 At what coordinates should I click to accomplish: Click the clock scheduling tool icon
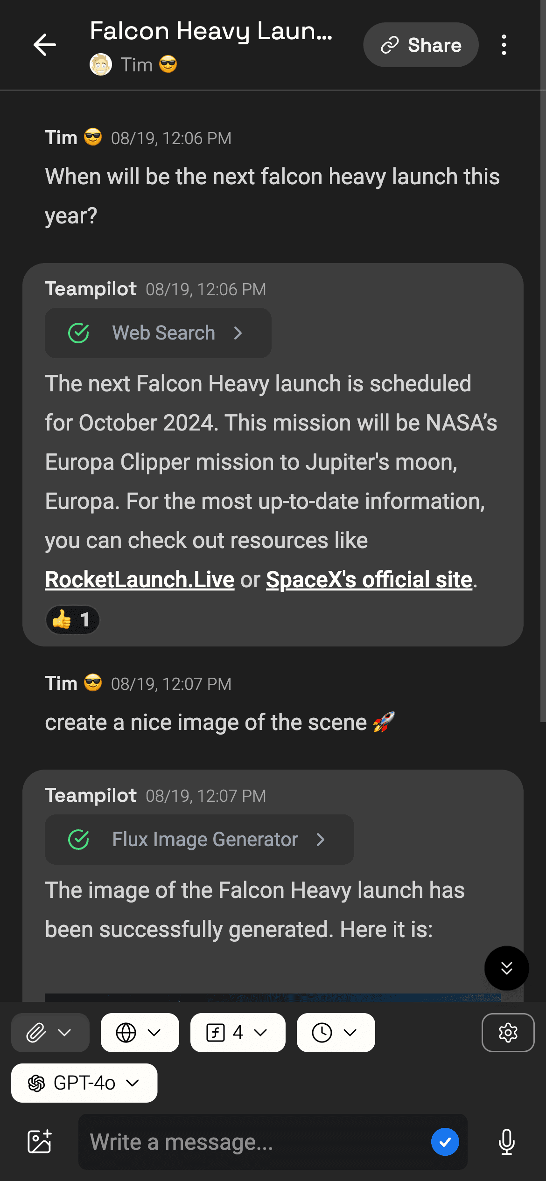(x=323, y=1033)
